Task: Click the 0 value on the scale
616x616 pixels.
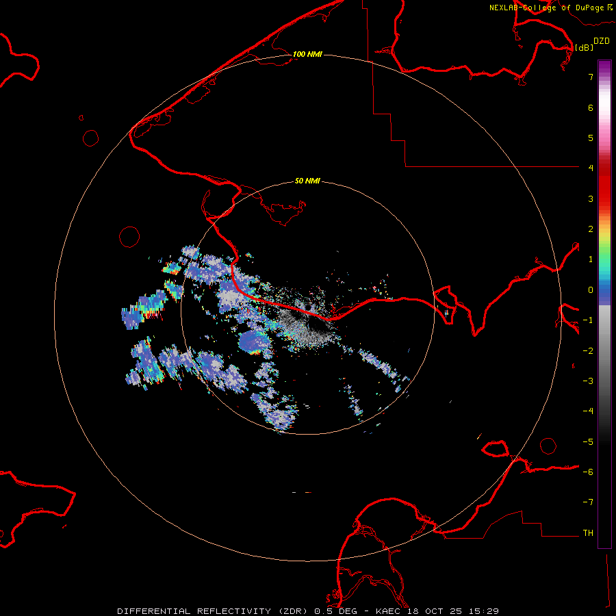Action: 591,290
